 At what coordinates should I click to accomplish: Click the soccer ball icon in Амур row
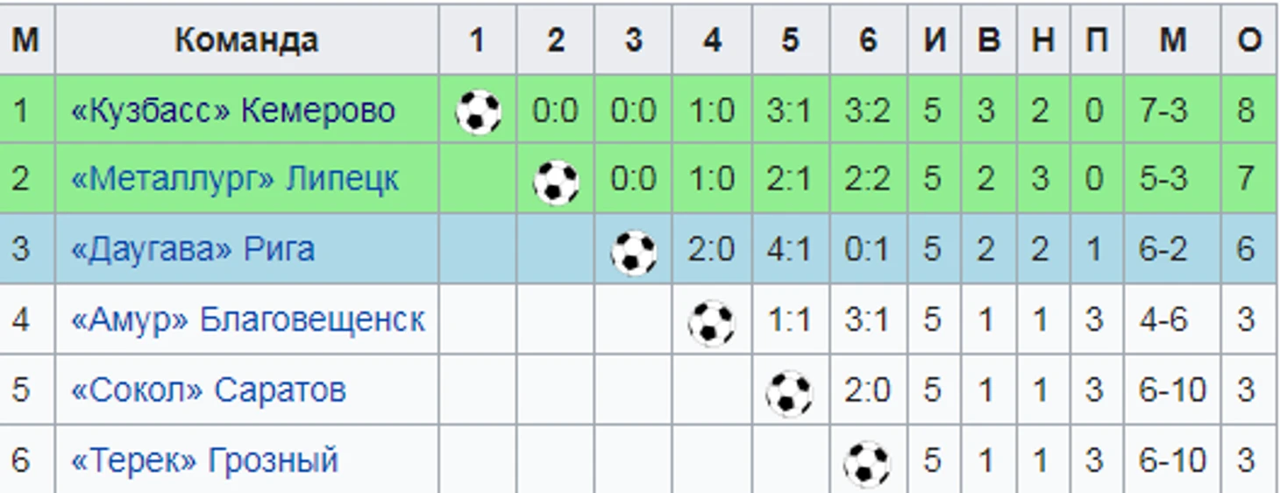click(711, 323)
